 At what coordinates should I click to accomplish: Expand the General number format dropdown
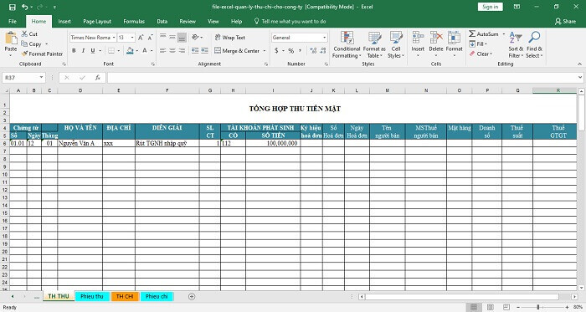(x=324, y=38)
